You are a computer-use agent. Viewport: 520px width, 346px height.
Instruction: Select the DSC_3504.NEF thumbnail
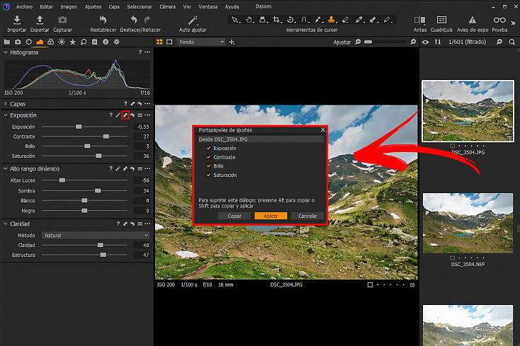[x=468, y=223]
